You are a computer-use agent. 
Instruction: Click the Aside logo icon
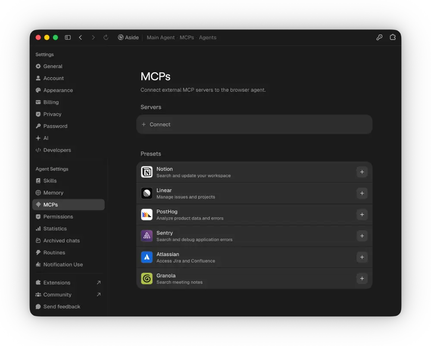(x=120, y=37)
